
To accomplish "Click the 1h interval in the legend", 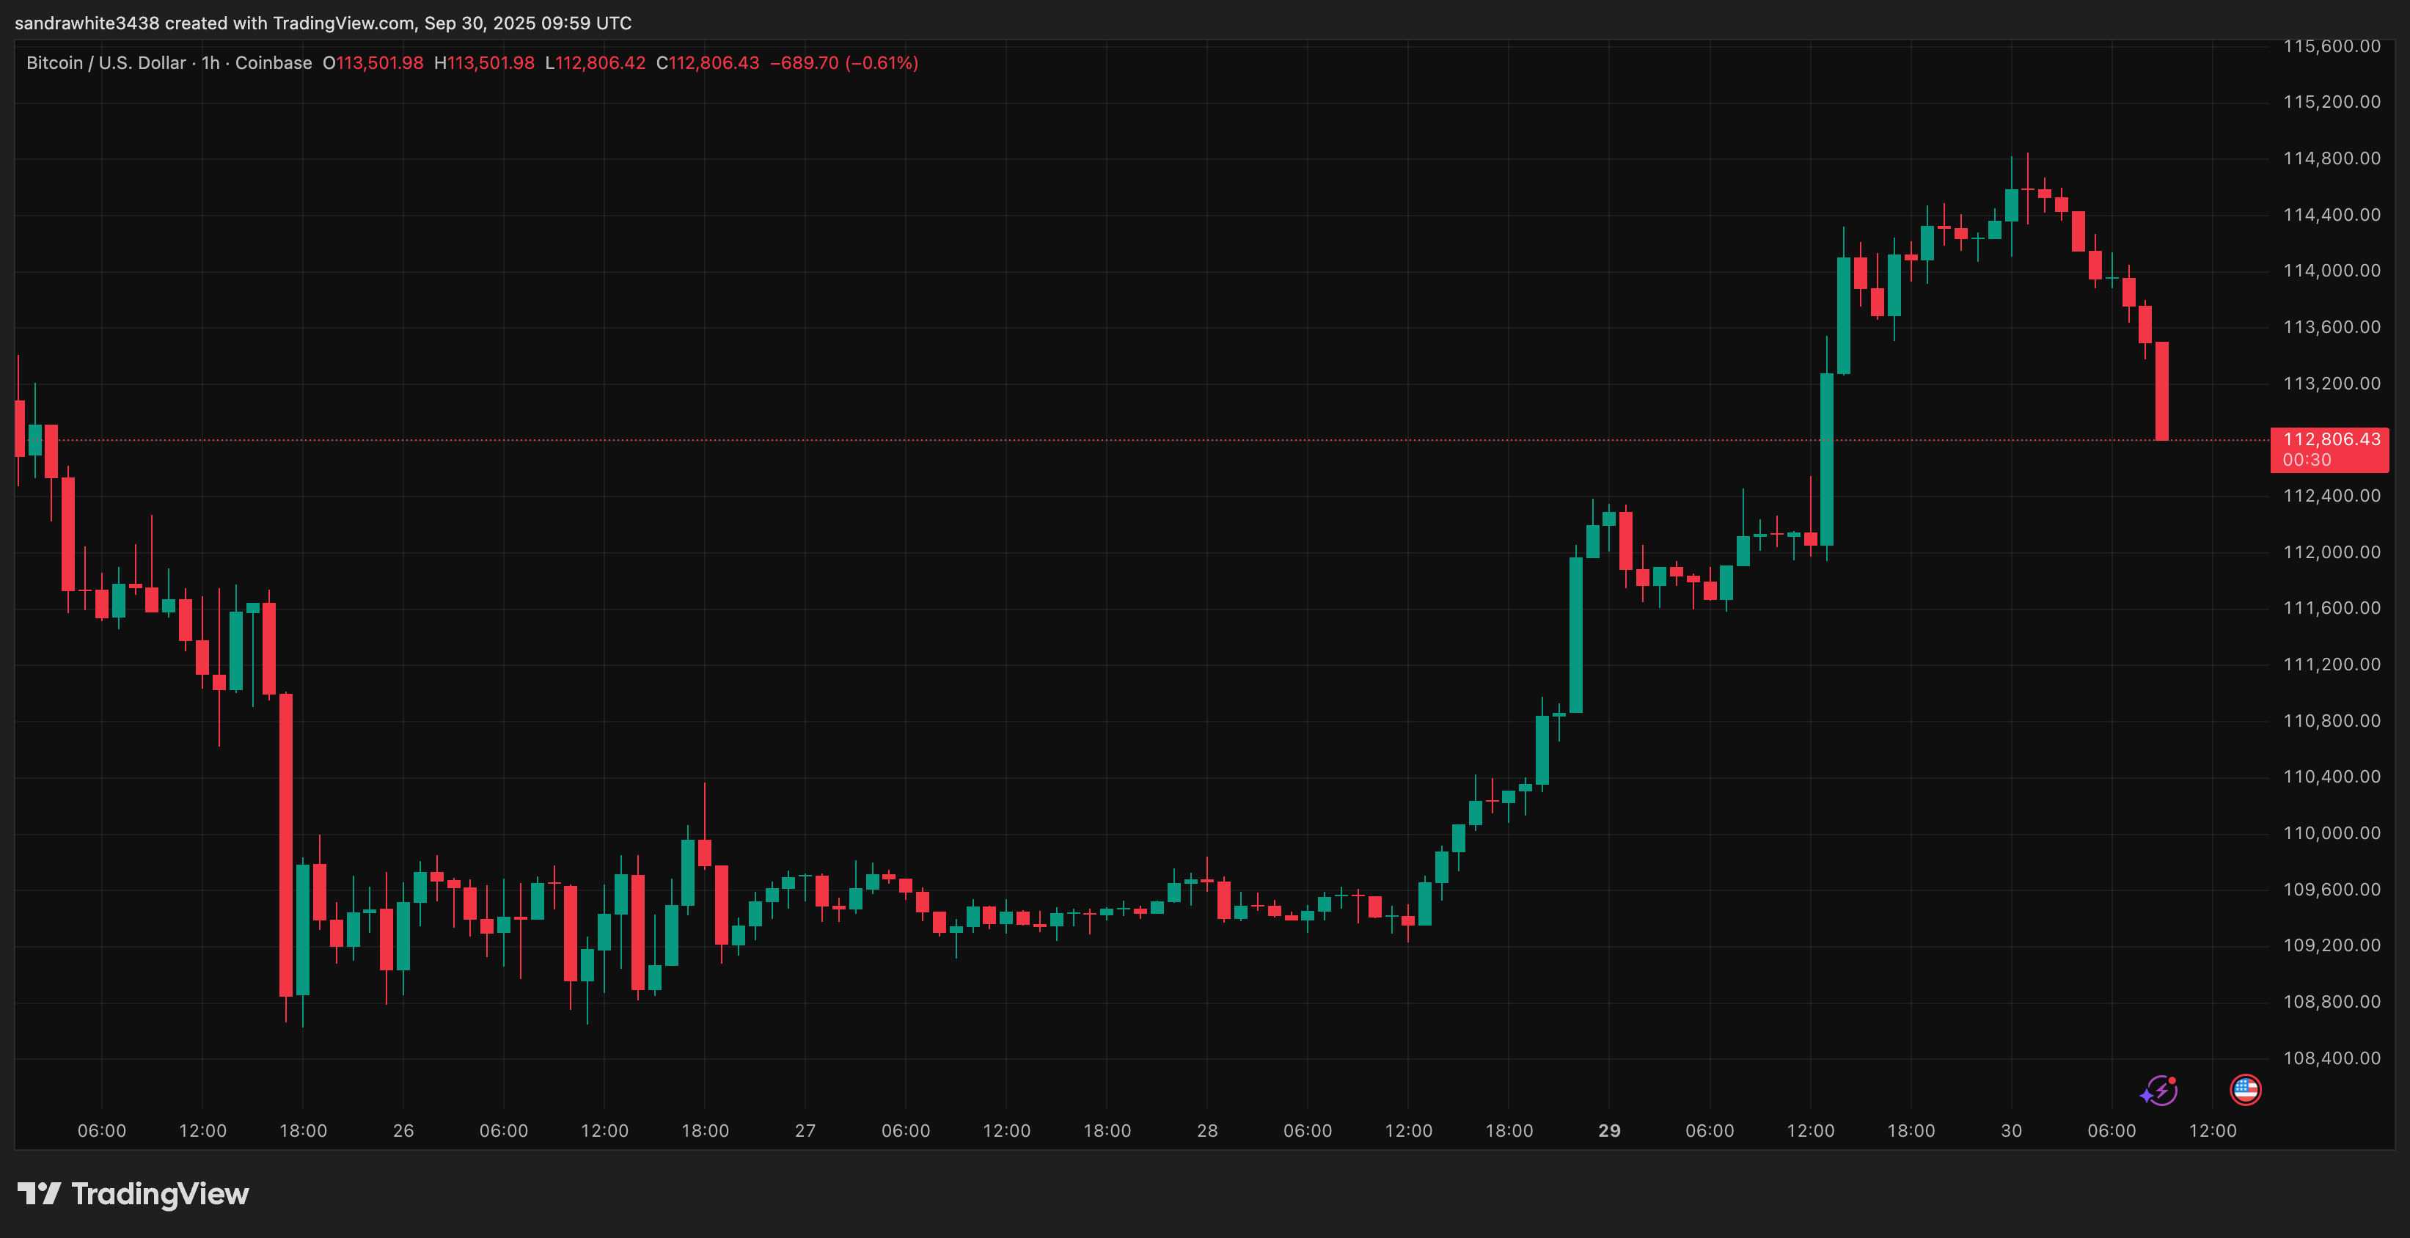I will pyautogui.click(x=210, y=62).
